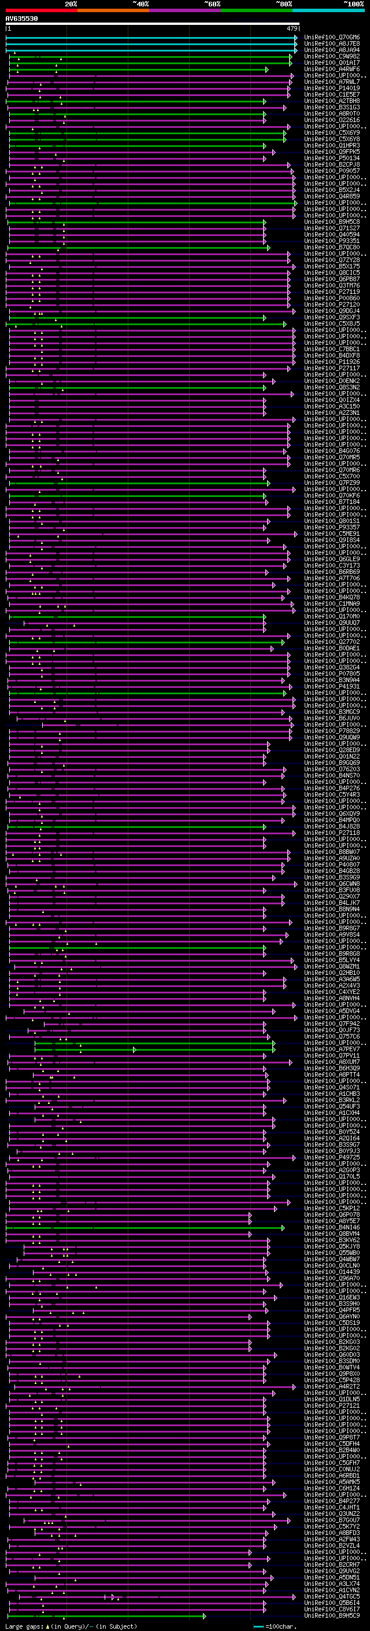
Task: Click hit UniRef100_B5LVY4
Action: click(x=332, y=960)
